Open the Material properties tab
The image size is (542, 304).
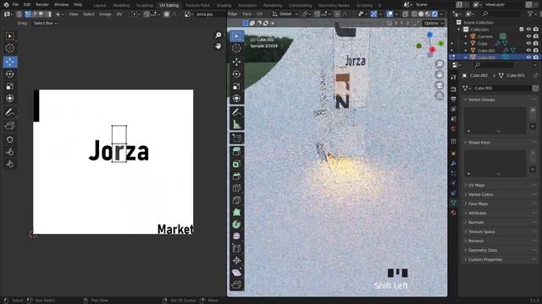(454, 213)
